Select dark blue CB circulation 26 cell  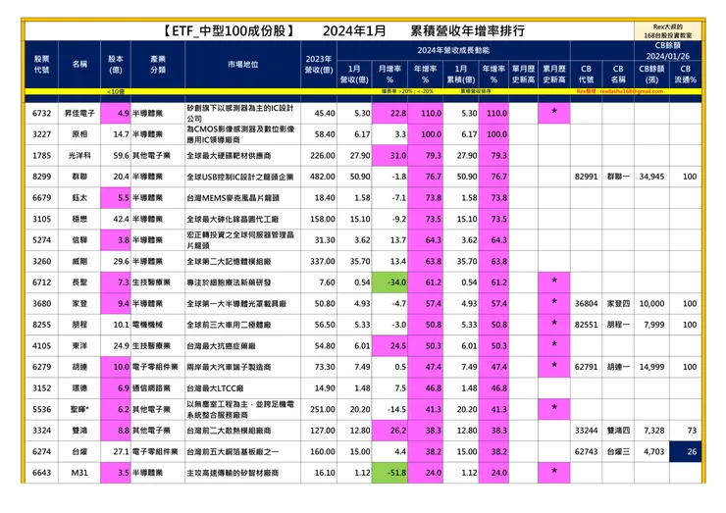(x=685, y=451)
